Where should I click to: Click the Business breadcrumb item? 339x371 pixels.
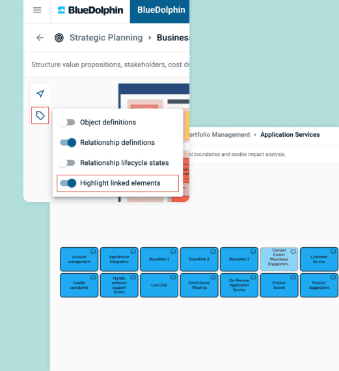[173, 38]
